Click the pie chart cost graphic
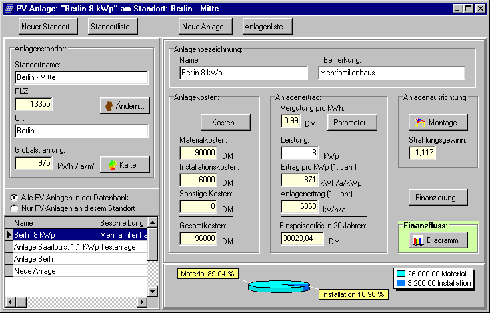490x313 pixels. (x=279, y=286)
